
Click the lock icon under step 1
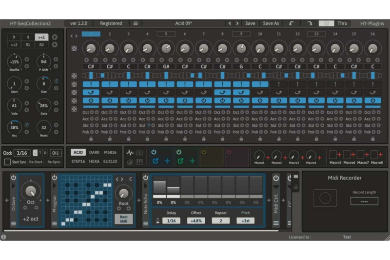[x=91, y=139]
